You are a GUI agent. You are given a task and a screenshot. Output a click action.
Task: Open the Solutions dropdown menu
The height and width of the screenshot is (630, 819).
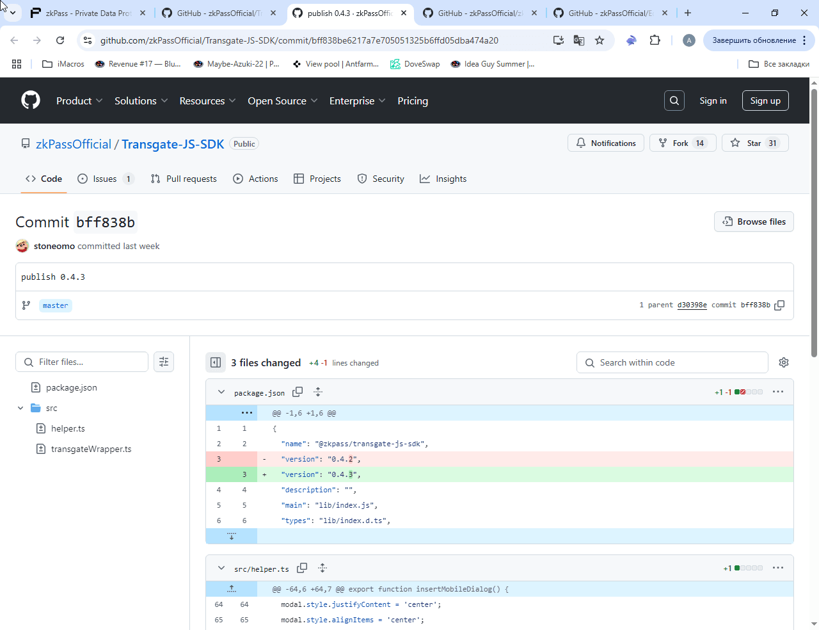point(141,101)
